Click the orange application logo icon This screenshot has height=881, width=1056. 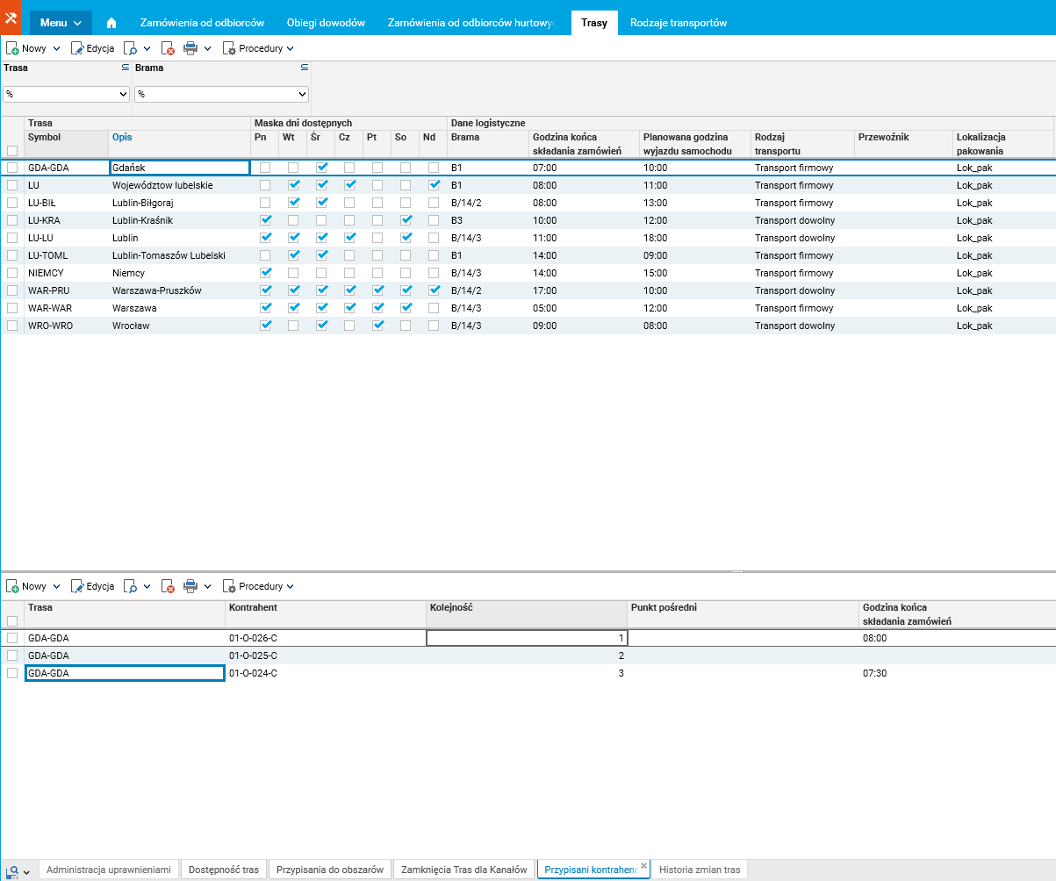pos(11,18)
